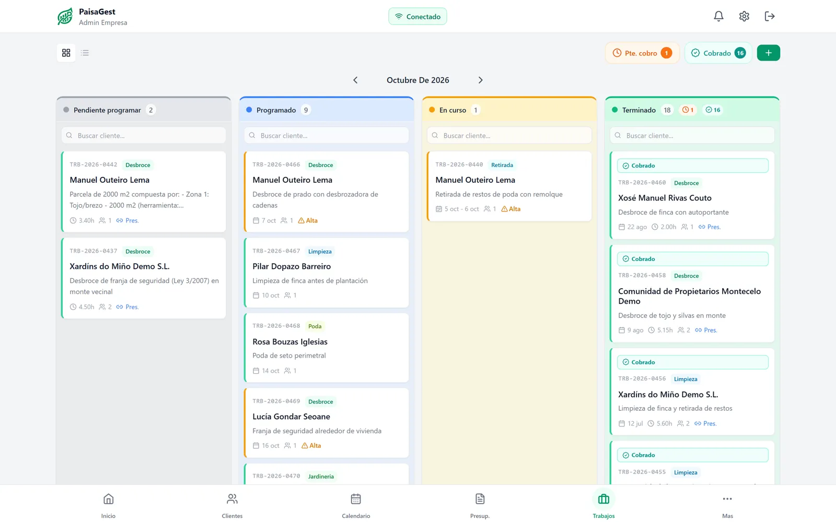Open settings gear icon

pos(744,16)
